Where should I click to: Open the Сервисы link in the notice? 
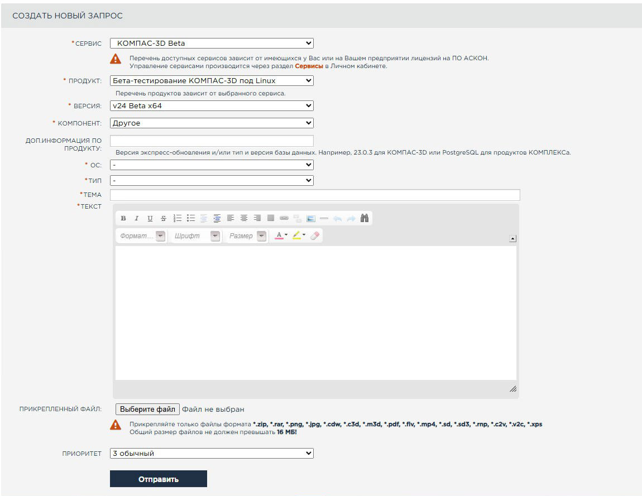pyautogui.click(x=309, y=66)
